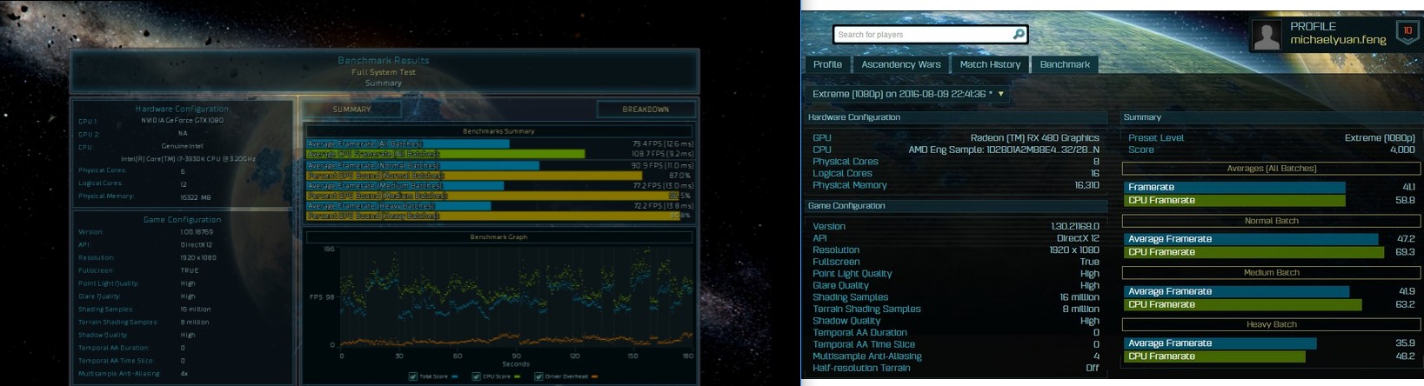Click the green CPU Score legend marker
The width and height of the screenshot is (1424, 386).
click(x=518, y=377)
